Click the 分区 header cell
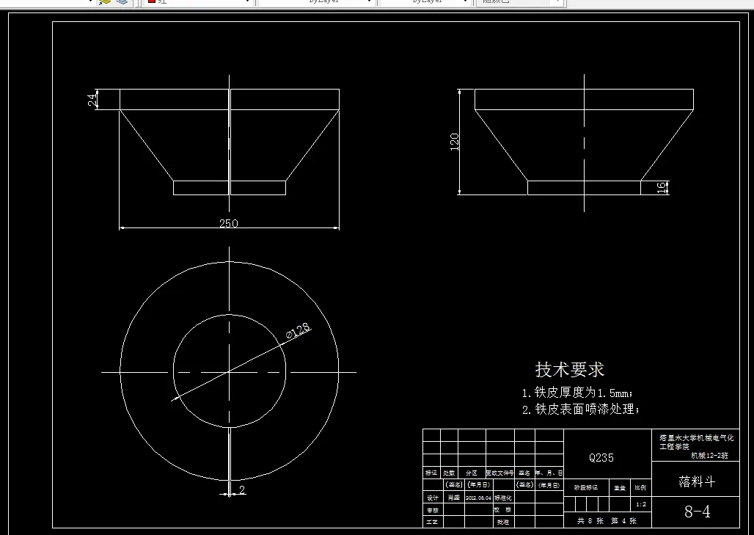Viewport: 754px width, 535px height. click(x=472, y=473)
